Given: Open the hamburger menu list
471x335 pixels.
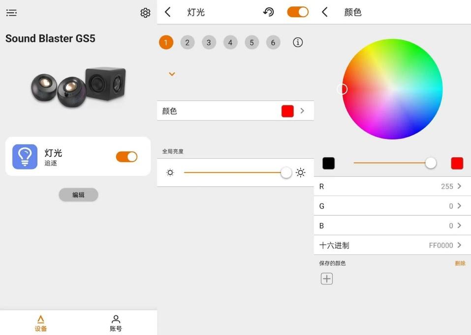Looking at the screenshot, I should coord(11,12).
